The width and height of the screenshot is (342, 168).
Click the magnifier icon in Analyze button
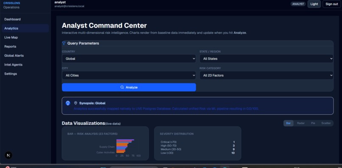coord(122,87)
